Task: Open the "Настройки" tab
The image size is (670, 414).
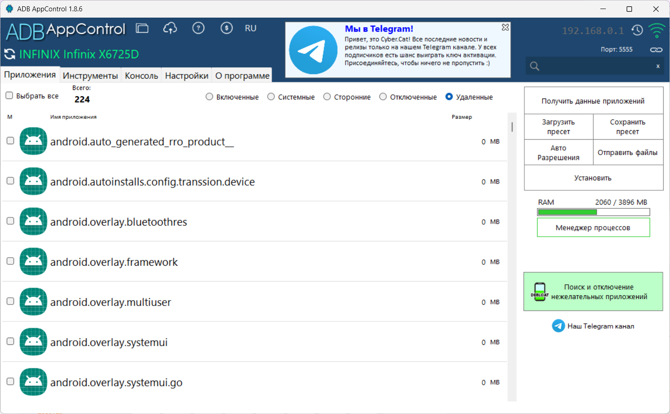Action: tap(186, 75)
